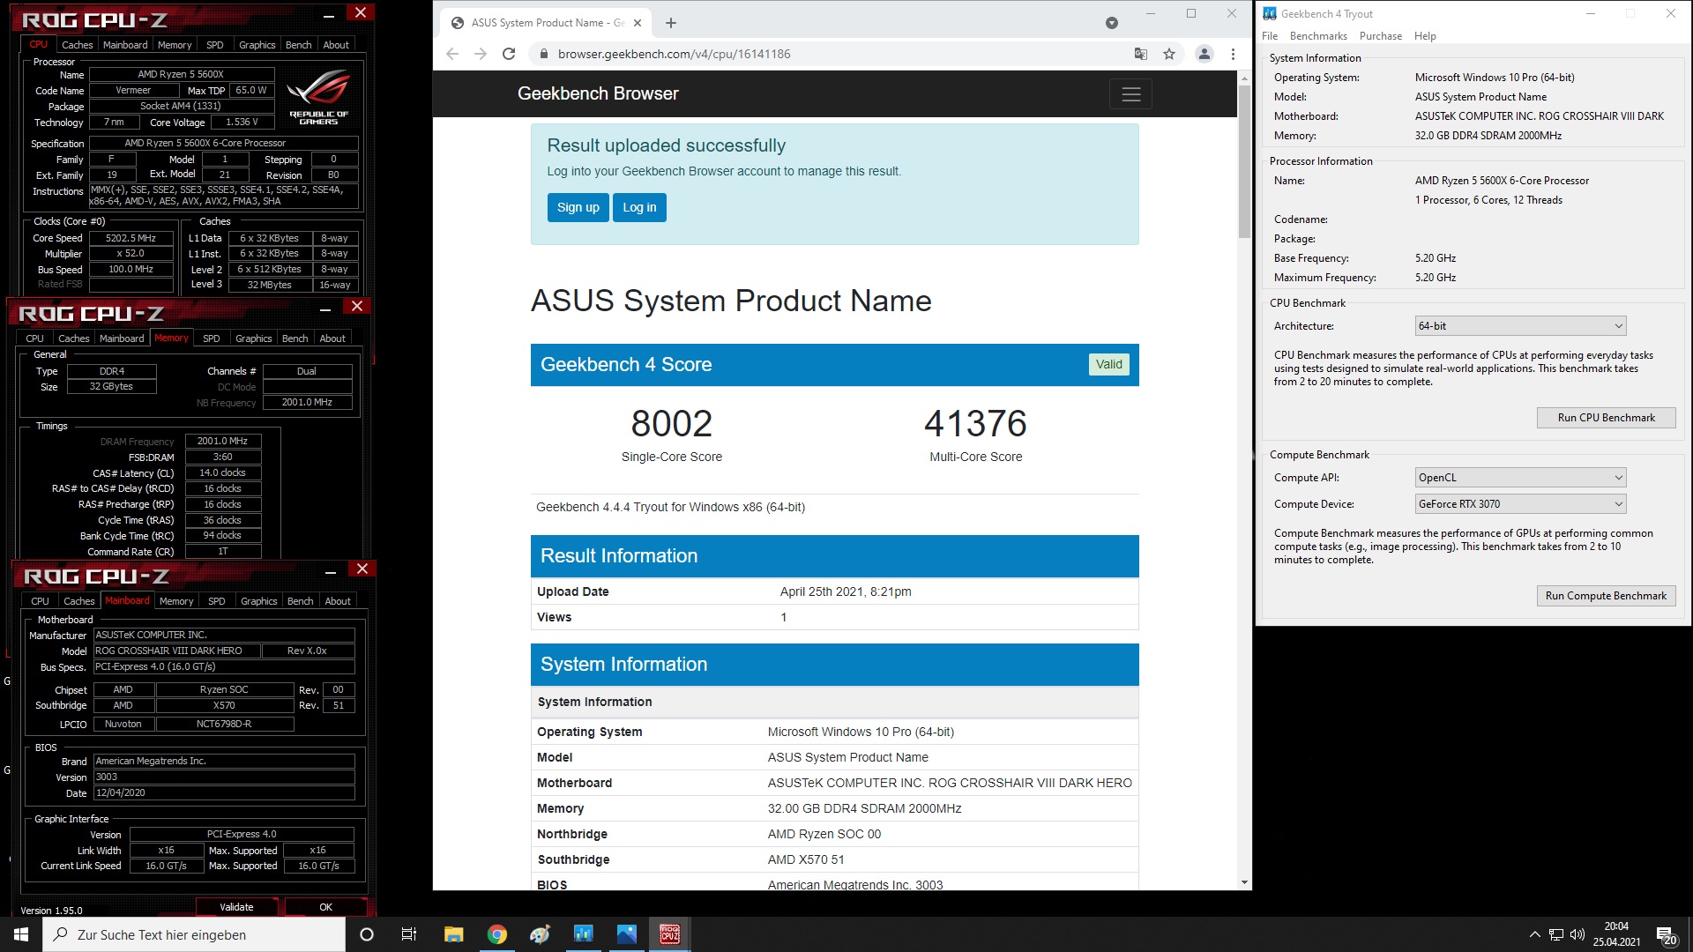1693x952 pixels.
Task: Click Validate button in CPU-Z
Action: pyautogui.click(x=236, y=907)
